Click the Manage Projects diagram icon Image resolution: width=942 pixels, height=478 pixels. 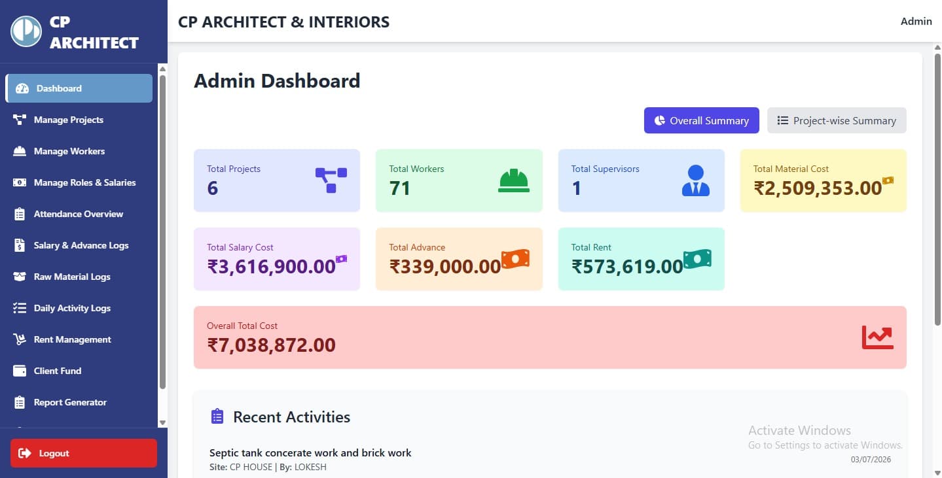coord(20,120)
